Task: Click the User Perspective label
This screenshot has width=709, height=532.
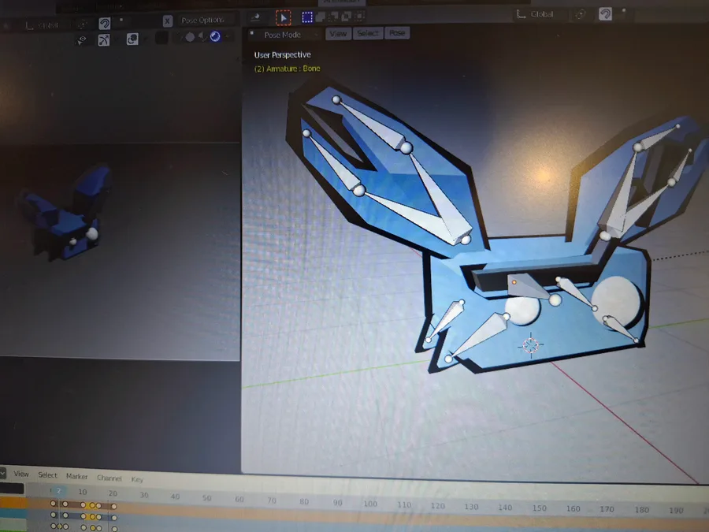Action: point(283,54)
